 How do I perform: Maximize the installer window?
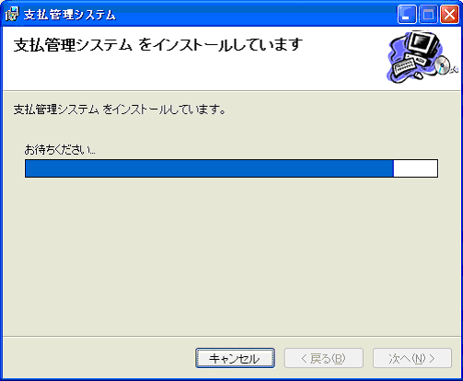[428, 15]
